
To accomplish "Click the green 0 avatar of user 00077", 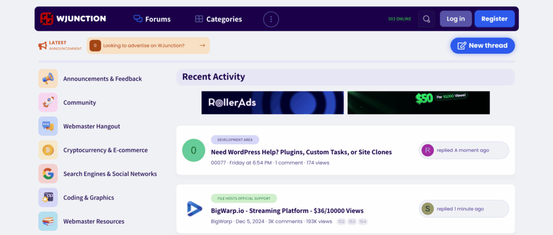I will tap(194, 150).
